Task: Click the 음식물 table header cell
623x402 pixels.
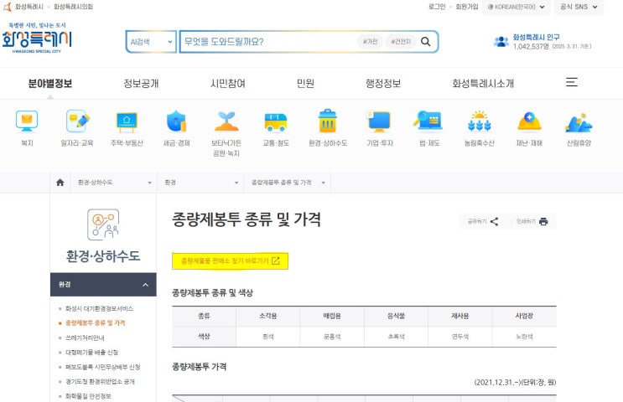Action: 396,317
